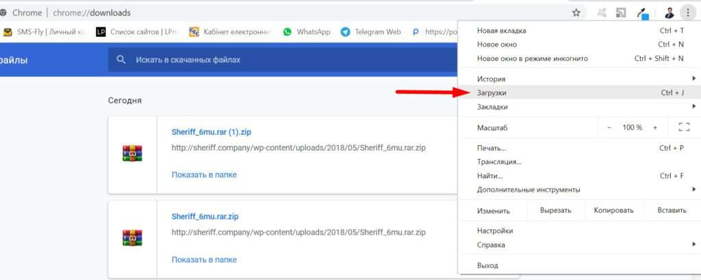701x280 pixels.
Task: Click the Искать в скачанных файлах search field
Action: (x=274, y=60)
